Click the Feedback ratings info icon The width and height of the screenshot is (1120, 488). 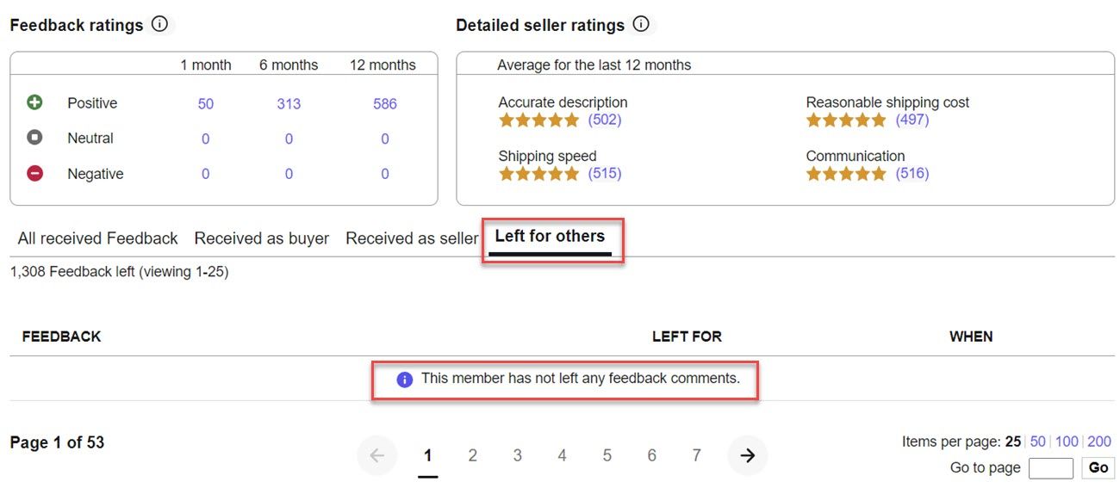click(x=159, y=25)
